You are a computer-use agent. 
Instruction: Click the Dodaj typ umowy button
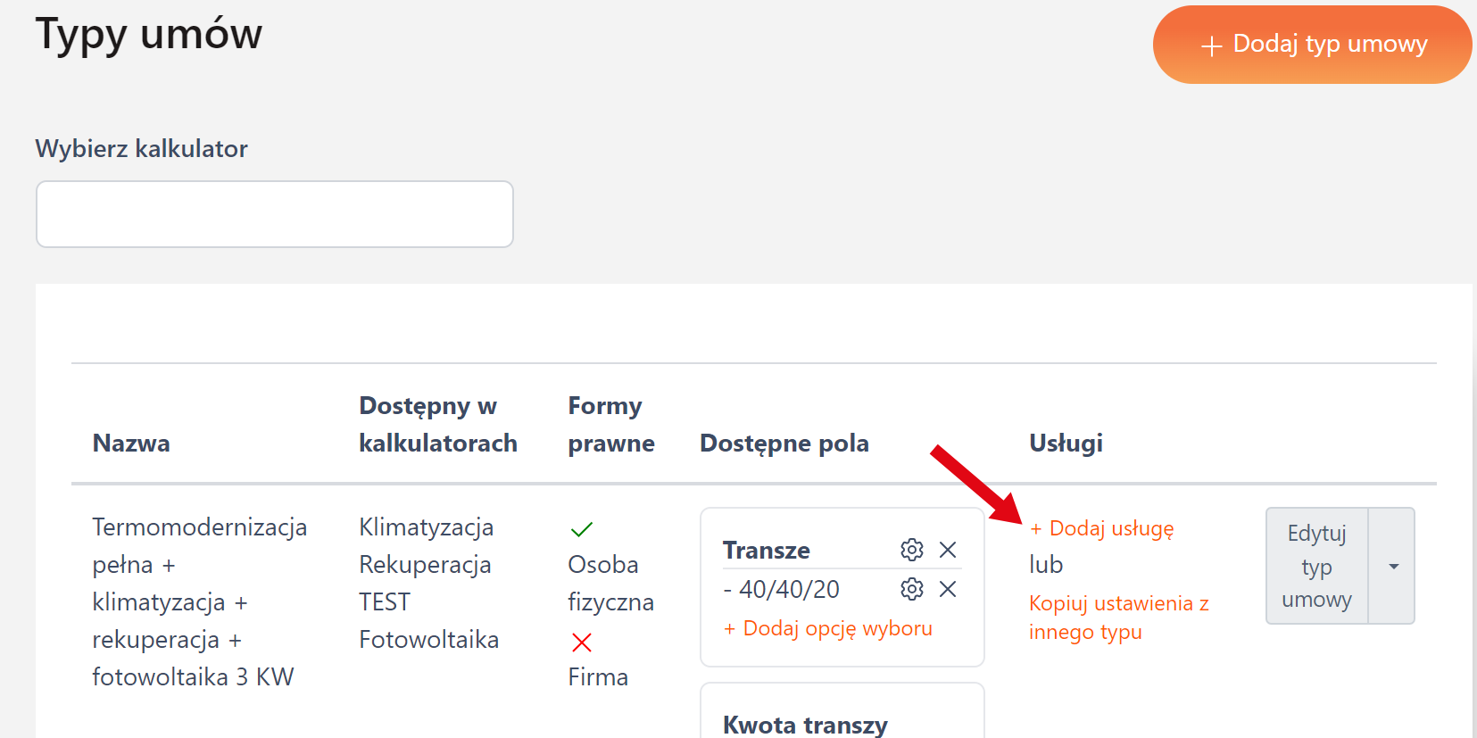[x=1312, y=45]
